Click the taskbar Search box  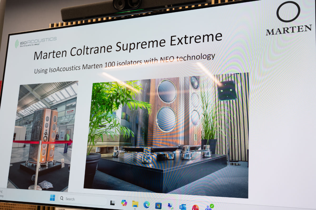[x=82, y=199]
